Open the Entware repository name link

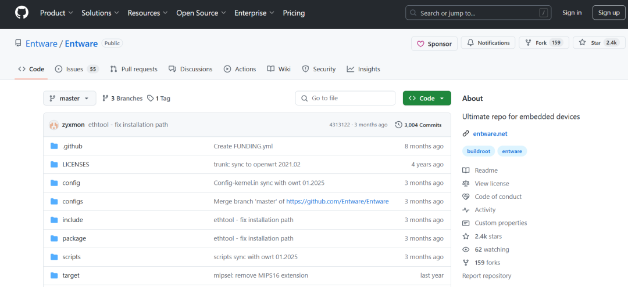81,43
